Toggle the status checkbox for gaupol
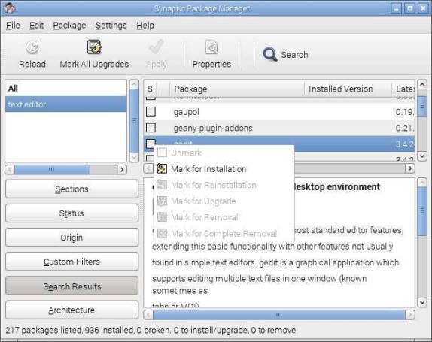 (151, 112)
